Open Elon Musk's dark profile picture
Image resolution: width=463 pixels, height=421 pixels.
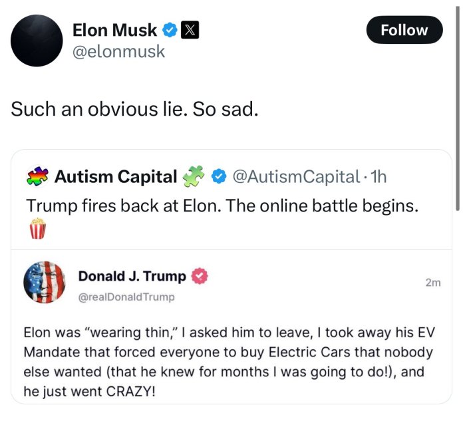[x=37, y=40]
